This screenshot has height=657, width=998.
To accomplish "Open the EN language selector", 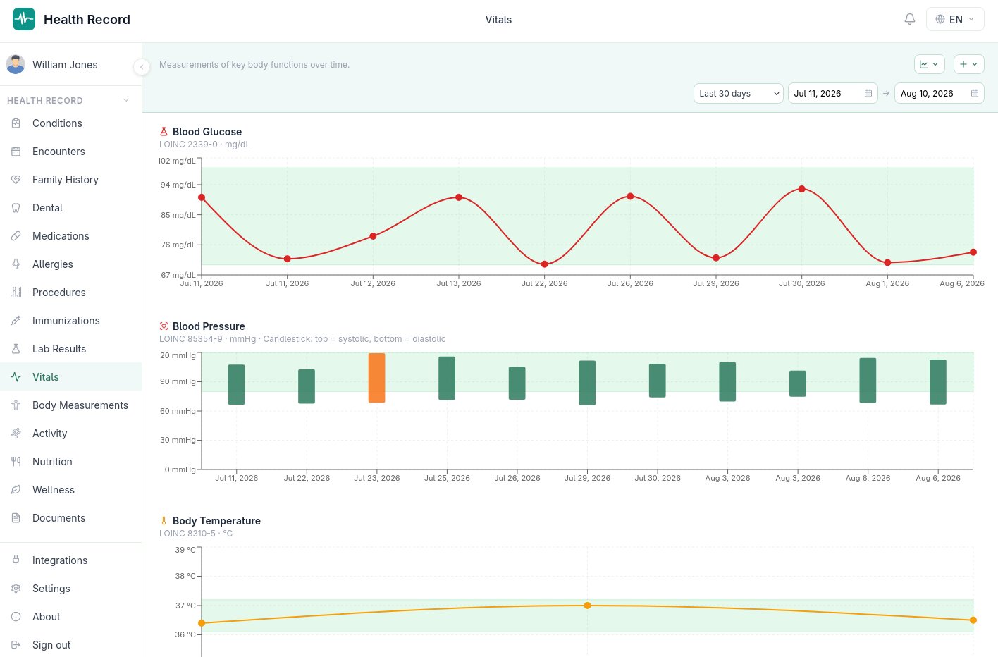I will pos(955,19).
